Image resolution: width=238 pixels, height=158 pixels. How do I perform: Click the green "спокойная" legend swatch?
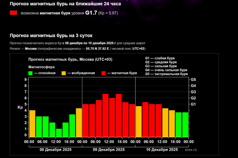(30, 73)
